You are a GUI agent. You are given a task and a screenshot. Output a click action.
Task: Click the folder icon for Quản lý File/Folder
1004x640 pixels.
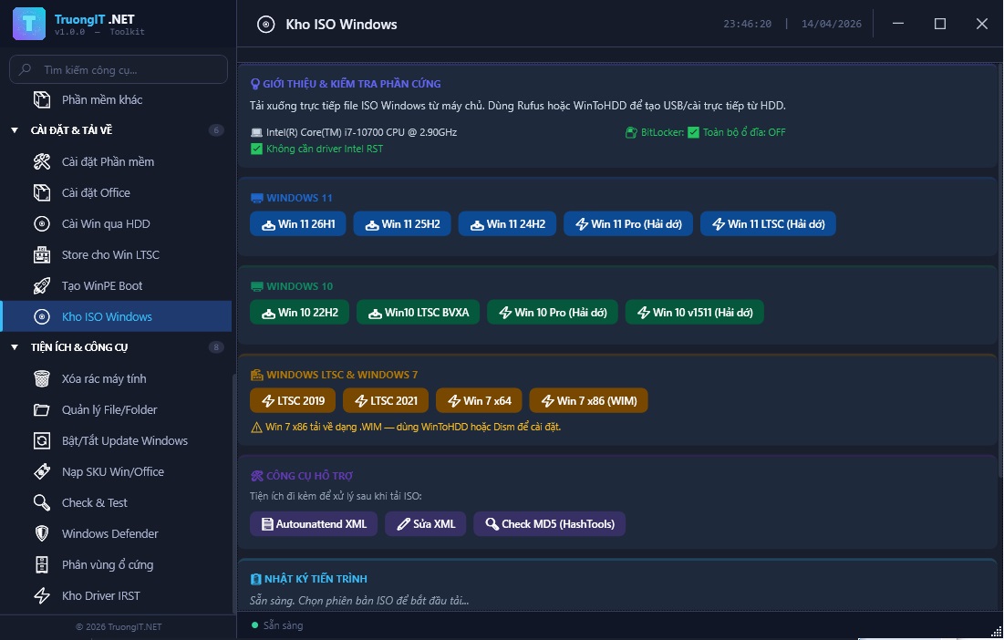pos(42,409)
